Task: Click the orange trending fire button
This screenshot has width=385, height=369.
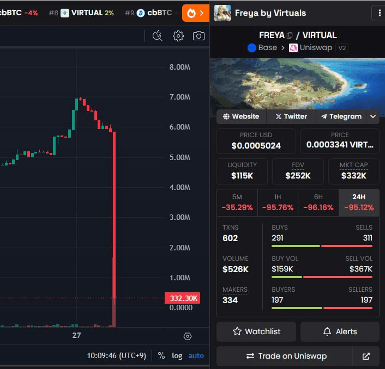Action: (x=195, y=13)
